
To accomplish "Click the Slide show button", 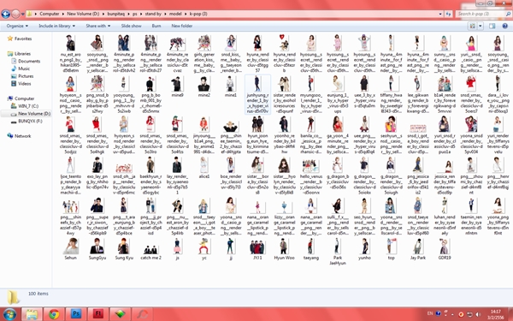I will [131, 26].
